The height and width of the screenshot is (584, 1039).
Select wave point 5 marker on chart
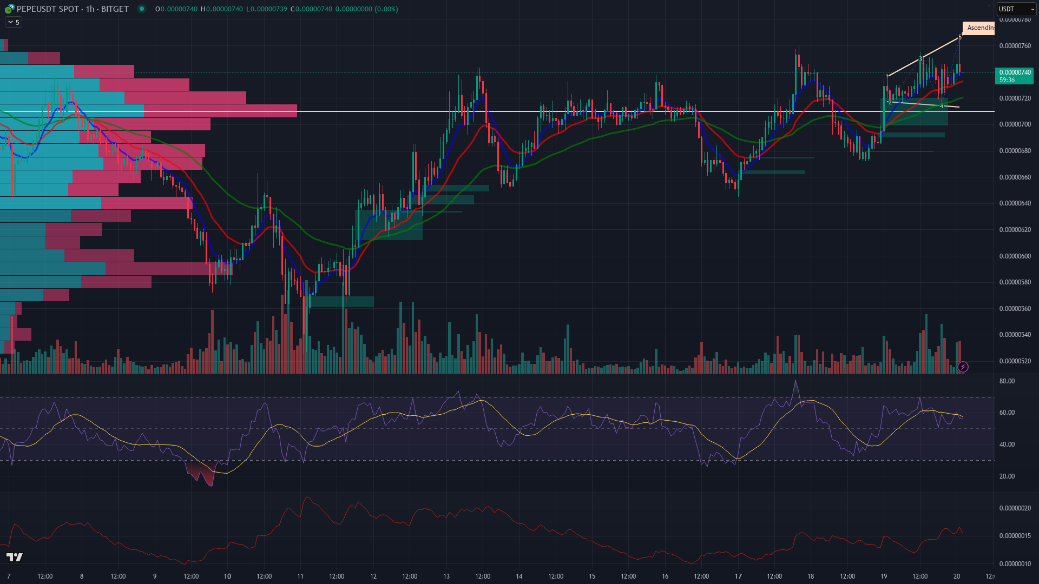[960, 37]
